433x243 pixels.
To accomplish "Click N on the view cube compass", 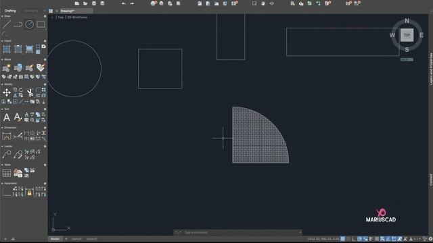I will tap(407, 21).
